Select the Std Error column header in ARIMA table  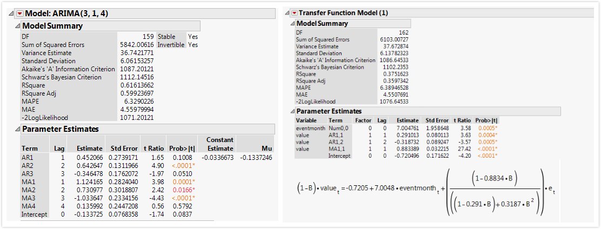[x=122, y=148]
